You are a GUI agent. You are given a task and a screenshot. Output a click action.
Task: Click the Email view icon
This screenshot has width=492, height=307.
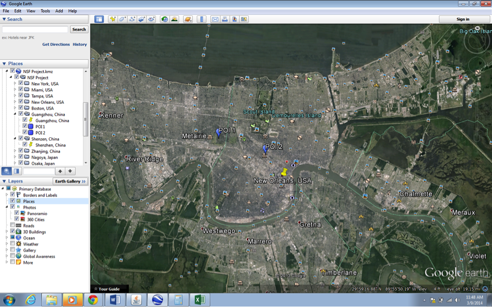point(215,19)
